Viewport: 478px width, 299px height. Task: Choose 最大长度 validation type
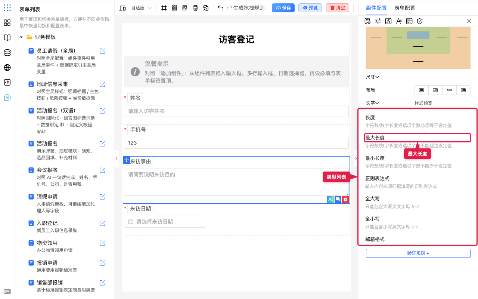418,141
